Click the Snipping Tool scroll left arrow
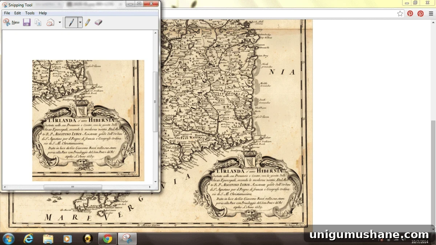436x245 pixels. (5, 187)
